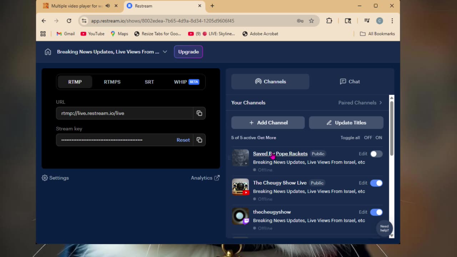Copy the RTMP URL
This screenshot has height=257, width=457.
point(199,113)
